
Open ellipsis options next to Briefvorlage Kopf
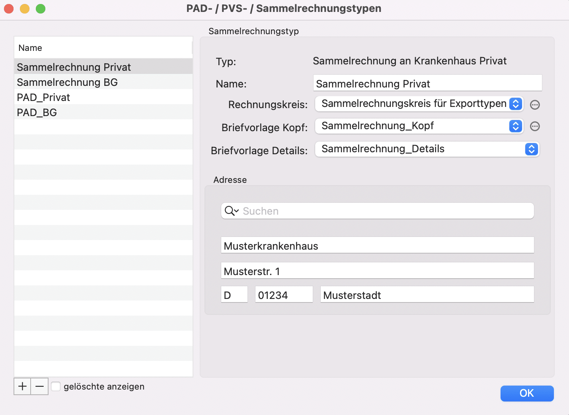(x=535, y=126)
